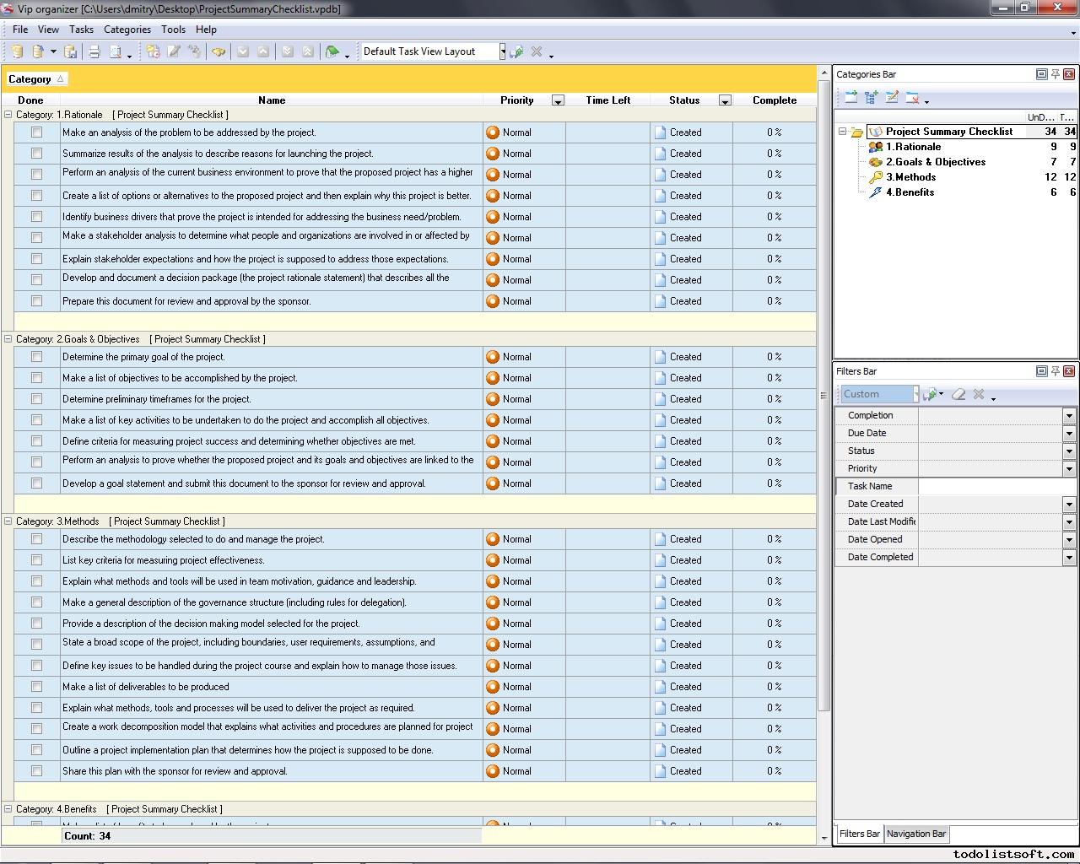Click the Edit Task pencil icon
The width and height of the screenshot is (1080, 864).
click(x=174, y=52)
